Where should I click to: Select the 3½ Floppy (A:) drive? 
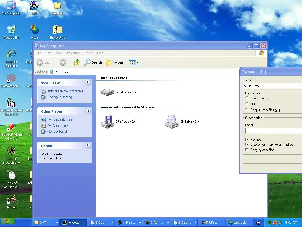click(107, 121)
